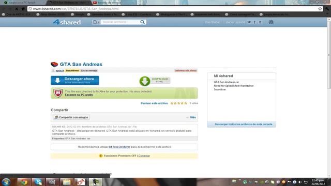Viewport: 331px width, 186px height.
Task: Click the volume icon in system tray
Action: [300, 182]
